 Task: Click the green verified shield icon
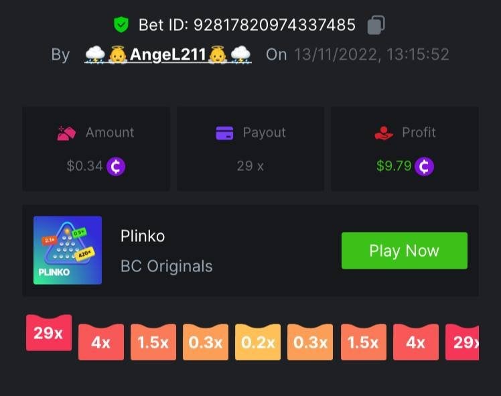point(121,25)
